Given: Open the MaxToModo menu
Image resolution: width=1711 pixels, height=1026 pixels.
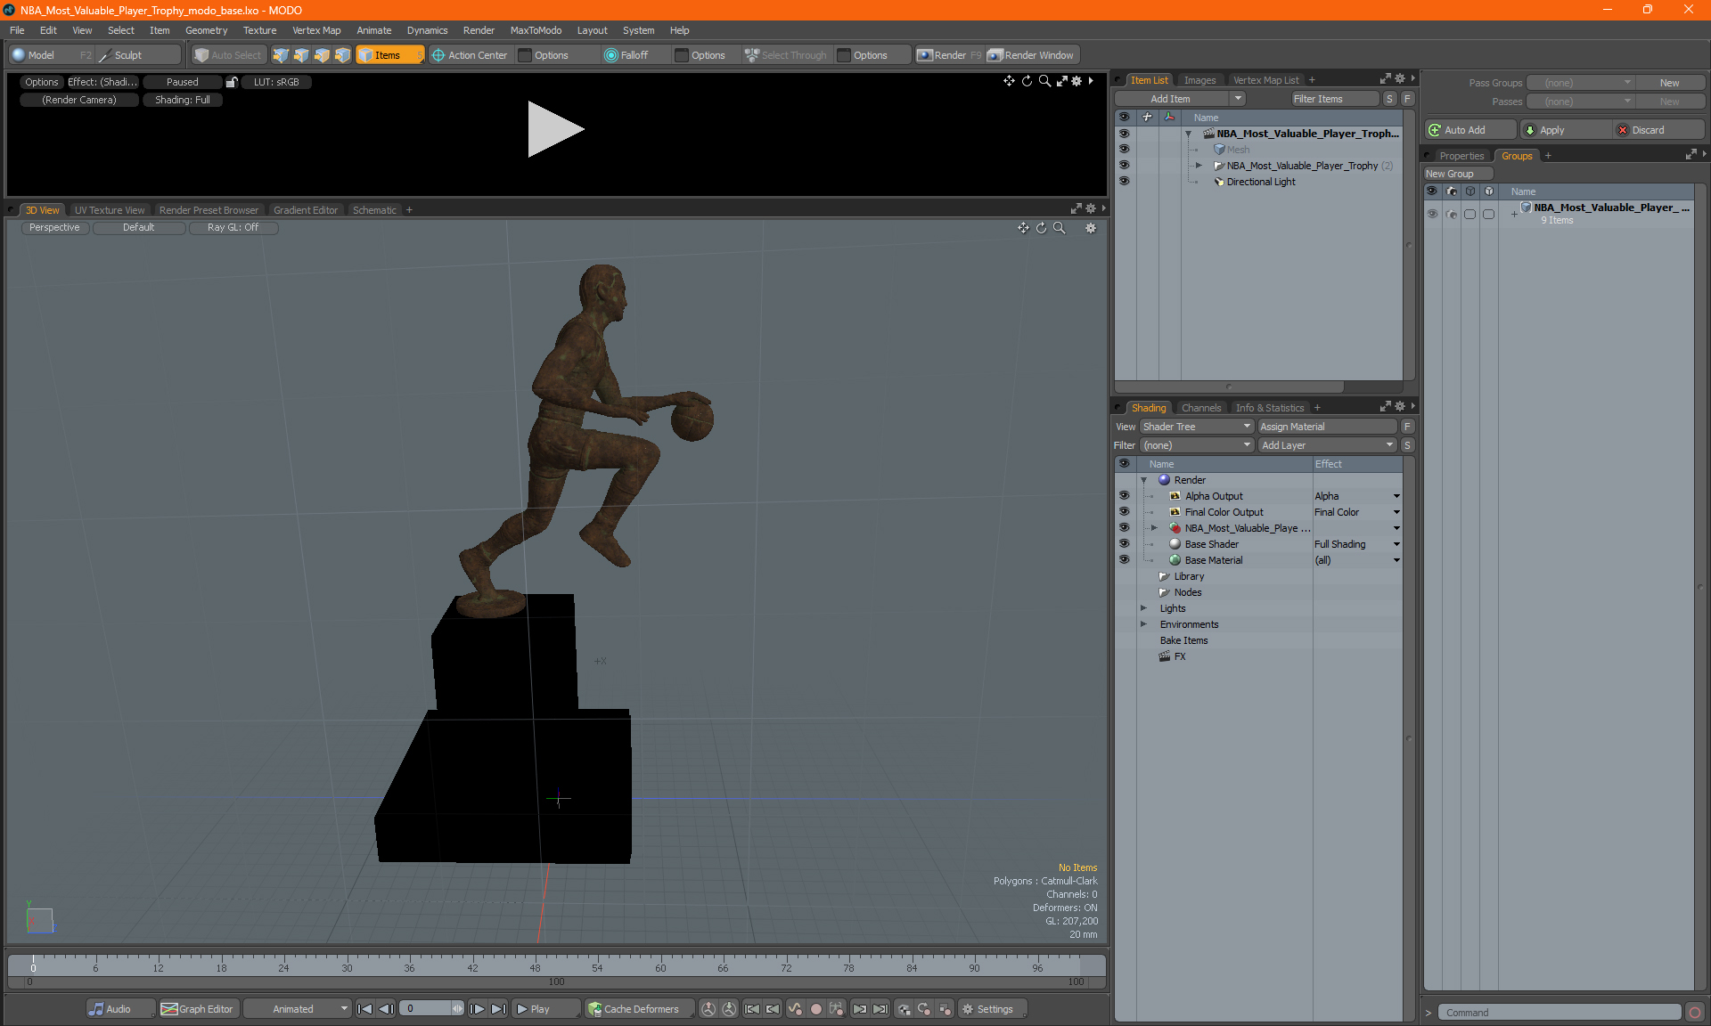Looking at the screenshot, I should coord(536,30).
